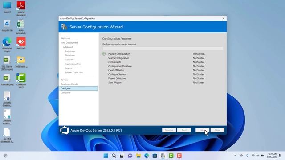Image resolution: width=285 pixels, height=160 pixels.
Task: Click the weather widget at taskbar left
Action: click(x=5, y=156)
